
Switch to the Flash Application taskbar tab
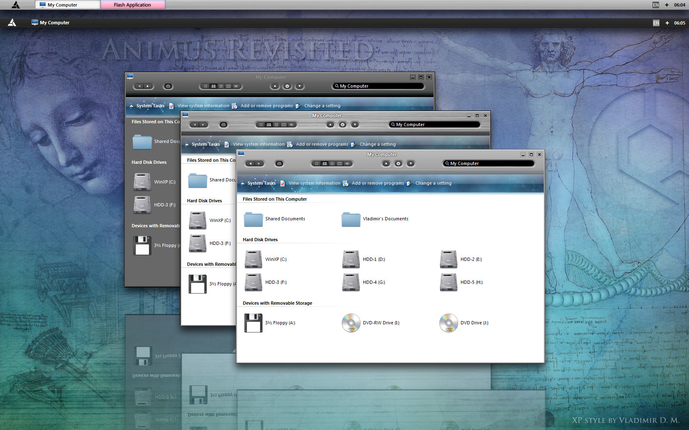133,5
